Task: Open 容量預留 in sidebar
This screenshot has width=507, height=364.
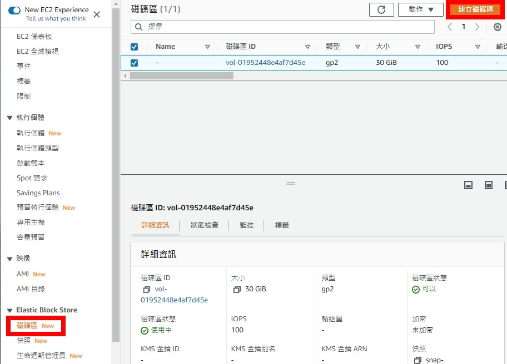Action: pos(31,237)
